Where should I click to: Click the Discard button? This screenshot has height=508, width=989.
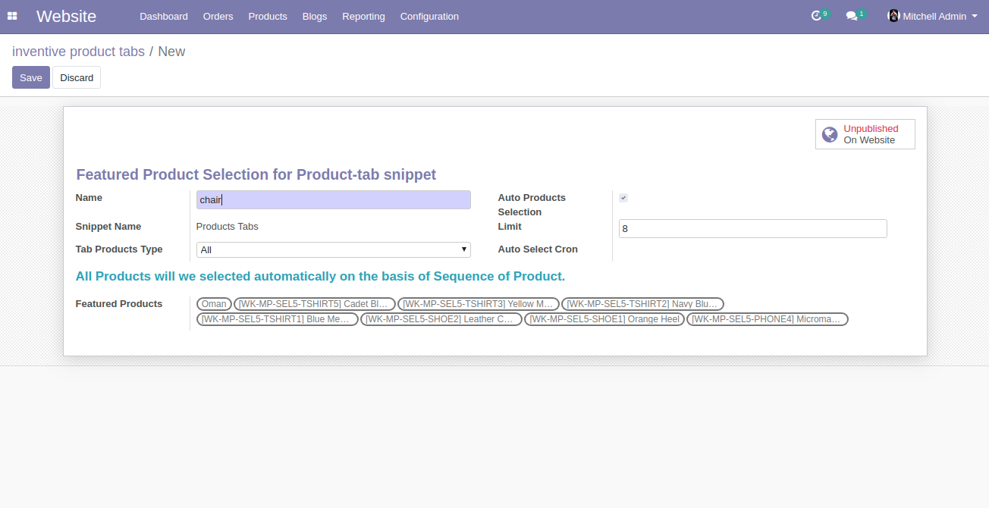click(77, 77)
